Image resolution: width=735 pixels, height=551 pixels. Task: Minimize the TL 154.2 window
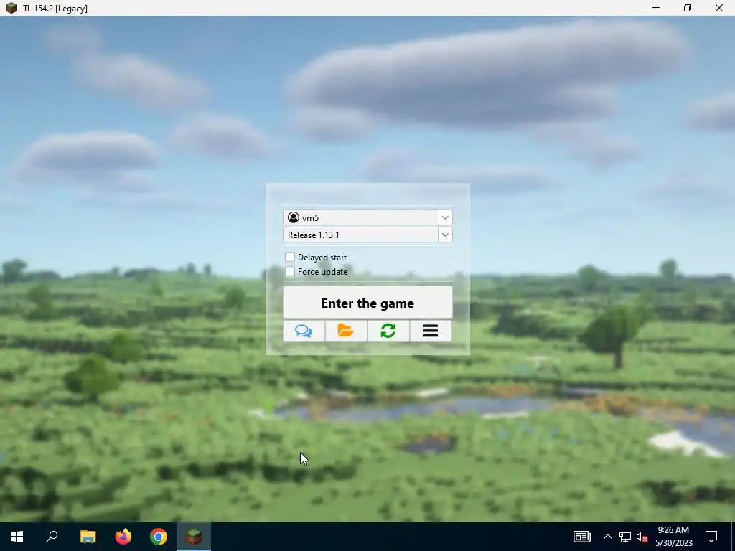(x=656, y=8)
